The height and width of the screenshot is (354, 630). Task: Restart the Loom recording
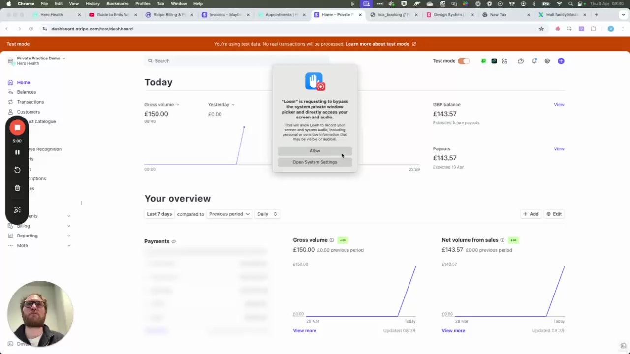tap(17, 170)
